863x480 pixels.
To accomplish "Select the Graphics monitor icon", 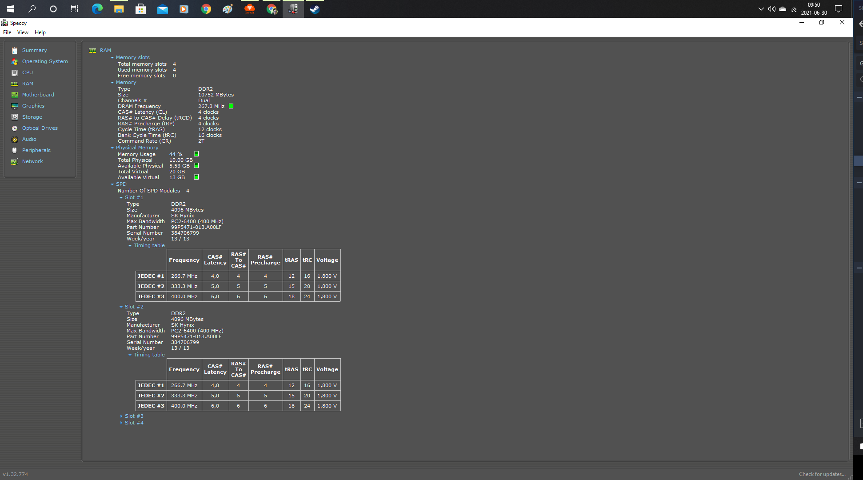I will (x=15, y=106).
